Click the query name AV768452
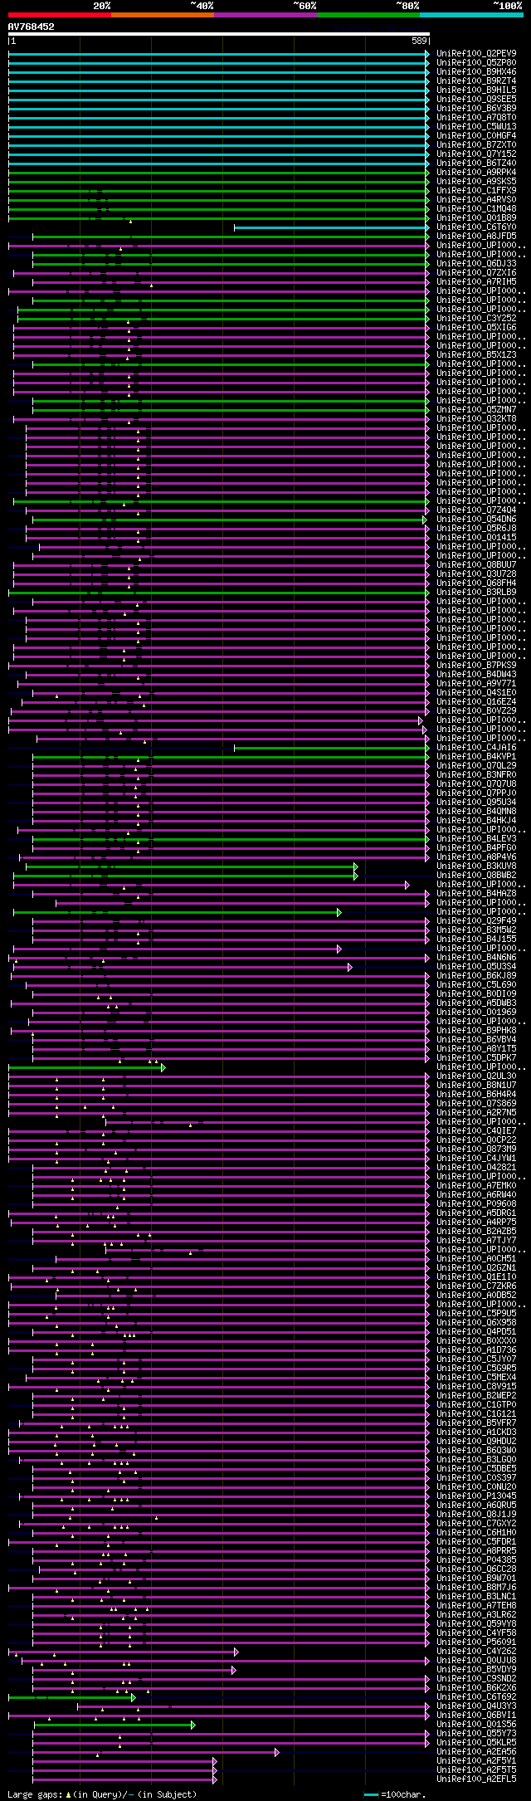The height and width of the screenshot is (1801, 531). point(31,27)
